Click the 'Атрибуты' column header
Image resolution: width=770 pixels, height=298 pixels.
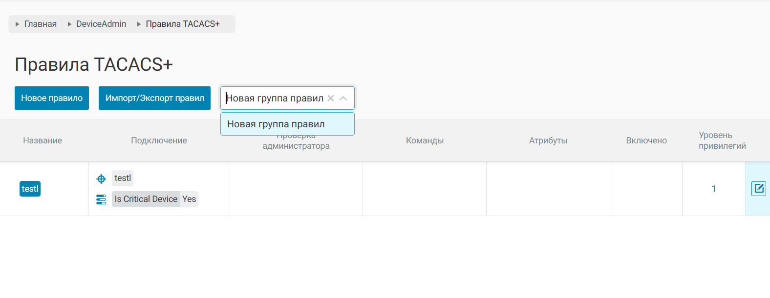tap(548, 140)
